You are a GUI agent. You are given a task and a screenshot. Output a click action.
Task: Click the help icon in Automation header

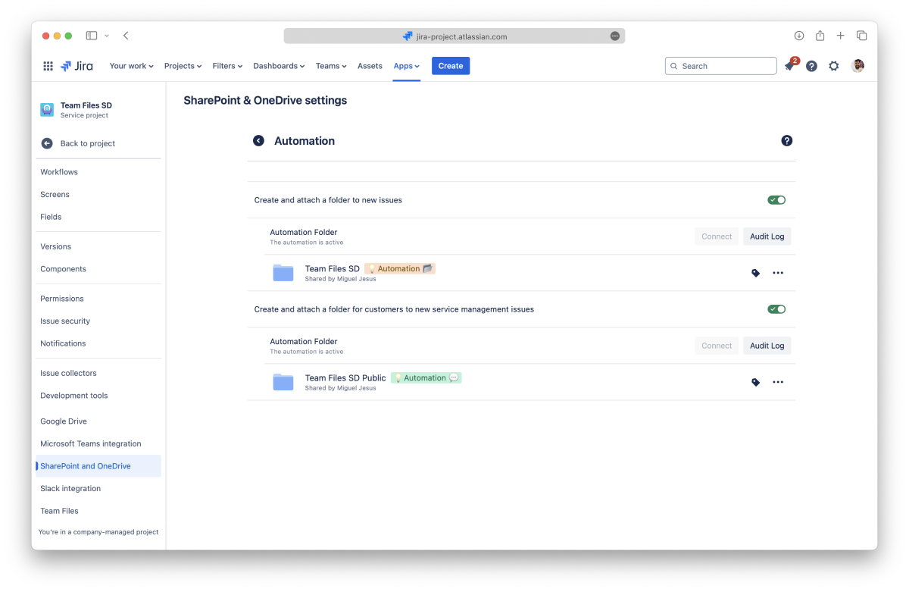click(786, 141)
